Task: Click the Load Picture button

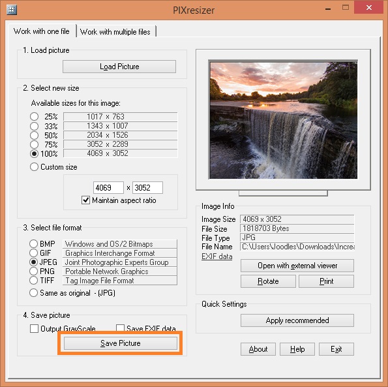Action: click(x=119, y=67)
